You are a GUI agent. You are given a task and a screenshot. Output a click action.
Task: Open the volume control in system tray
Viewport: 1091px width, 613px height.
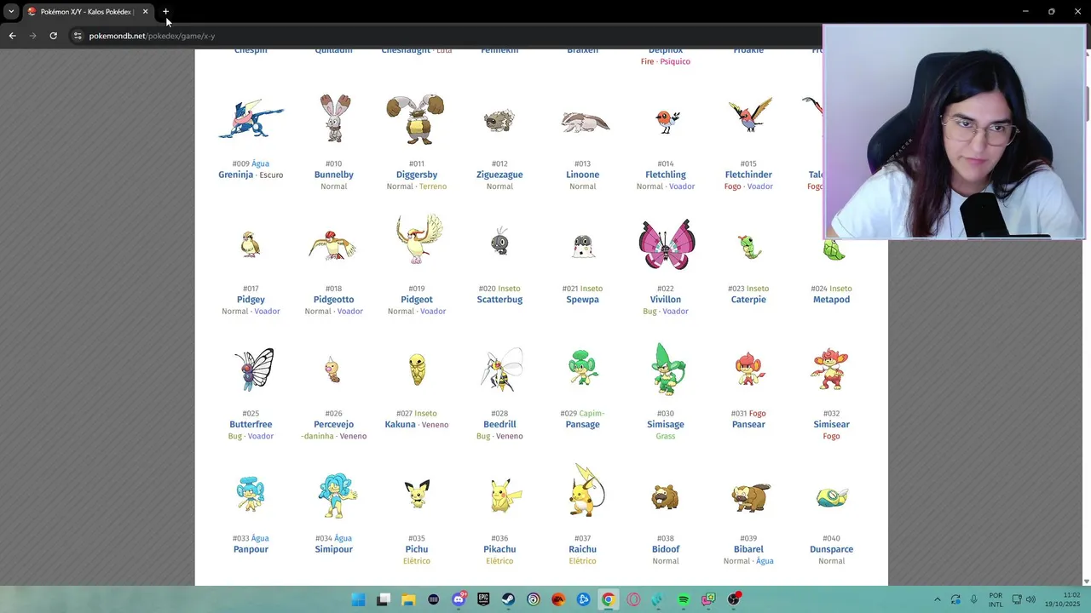1030,599
